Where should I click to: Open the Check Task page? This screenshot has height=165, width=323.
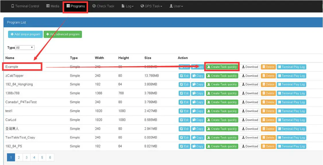coord(103,6)
